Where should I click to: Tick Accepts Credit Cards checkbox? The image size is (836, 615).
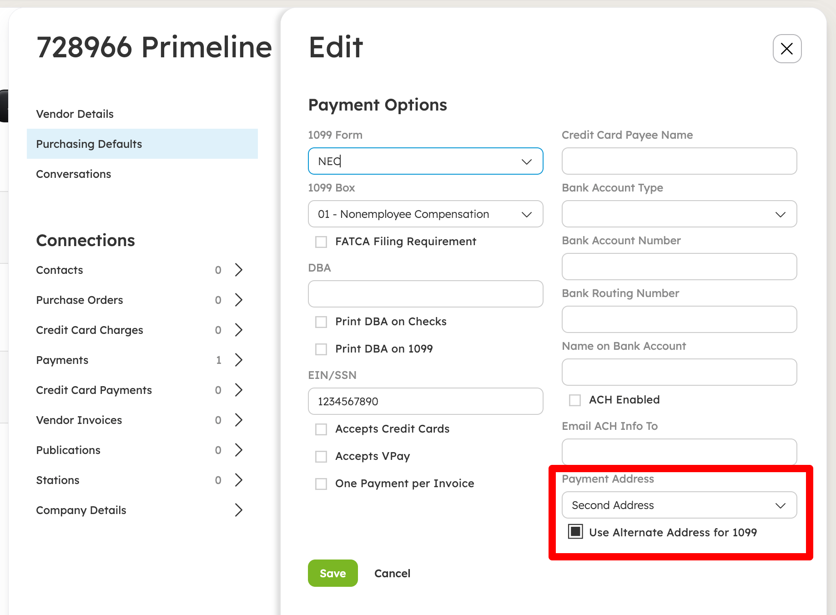(321, 429)
